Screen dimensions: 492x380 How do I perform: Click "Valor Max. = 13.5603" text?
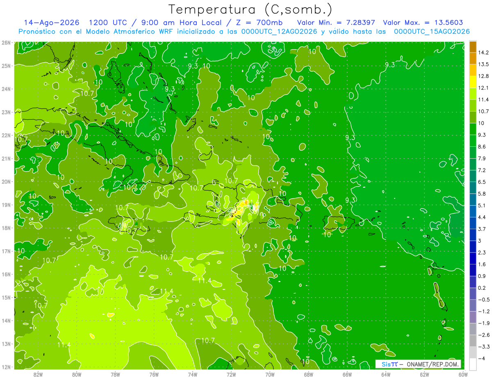[x=423, y=23]
